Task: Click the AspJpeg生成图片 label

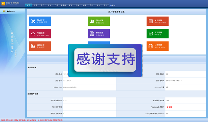Action: tap(157, 107)
